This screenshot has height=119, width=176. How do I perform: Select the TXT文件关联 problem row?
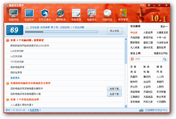click(64, 62)
